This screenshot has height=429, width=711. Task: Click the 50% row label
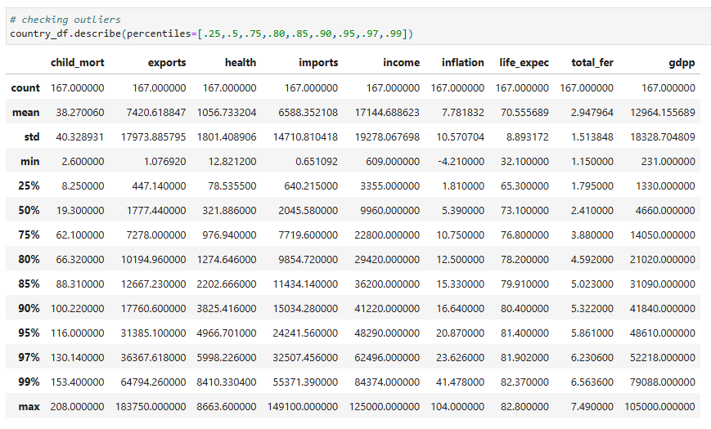click(29, 210)
